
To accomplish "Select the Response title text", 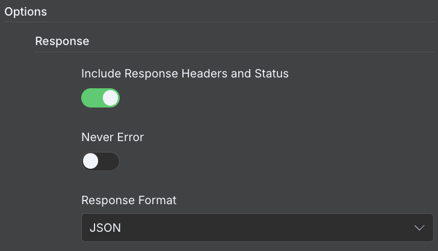I will (62, 41).
